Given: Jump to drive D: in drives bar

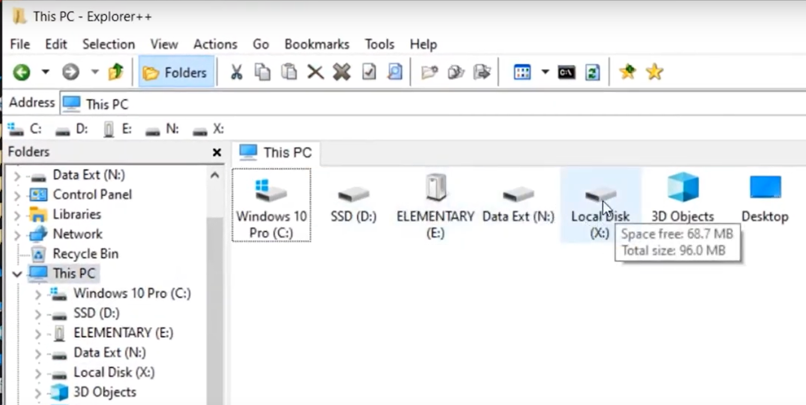Looking at the screenshot, I should [x=72, y=129].
